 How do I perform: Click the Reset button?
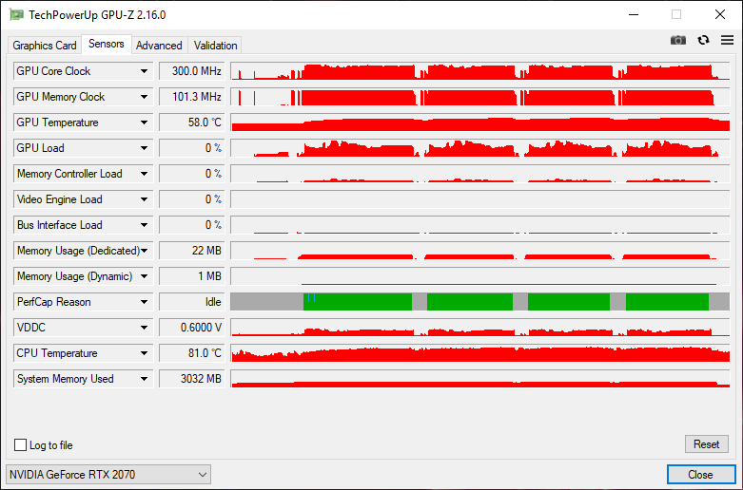click(x=706, y=444)
